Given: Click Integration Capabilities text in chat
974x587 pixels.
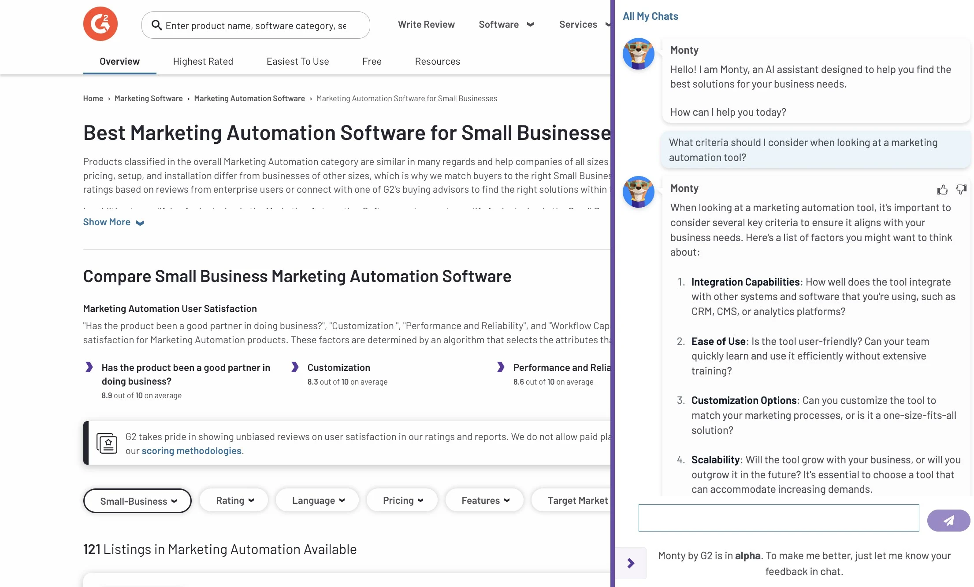Looking at the screenshot, I should point(745,282).
